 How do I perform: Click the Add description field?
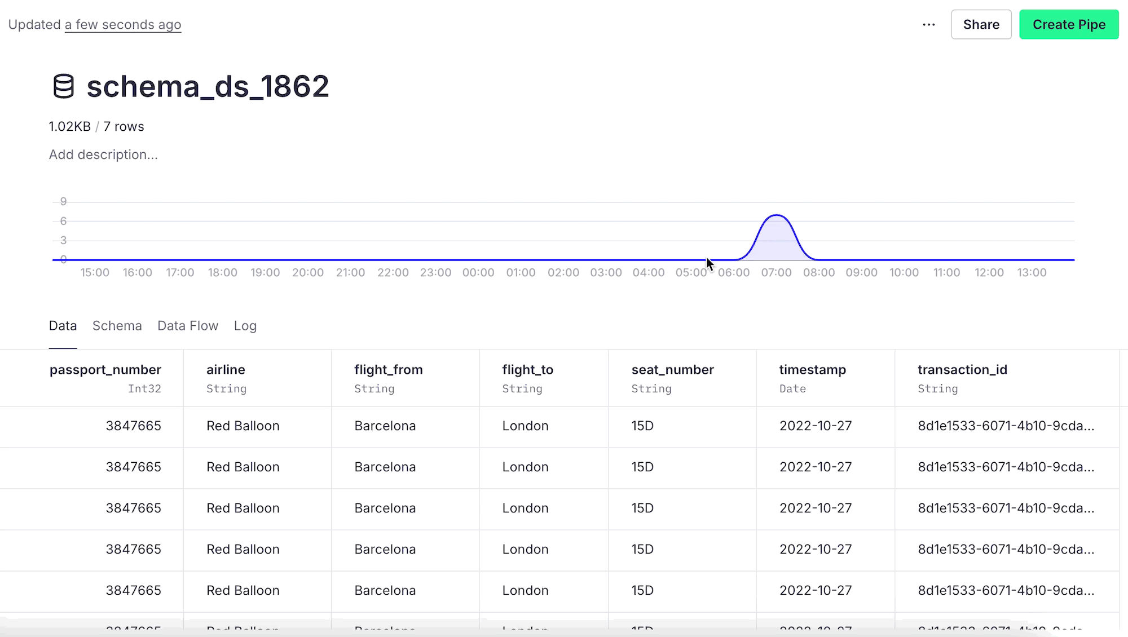[103, 154]
